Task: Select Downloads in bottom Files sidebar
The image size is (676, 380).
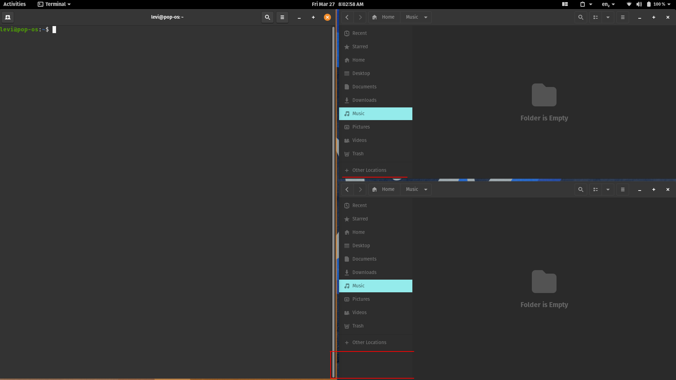Action: (376, 273)
